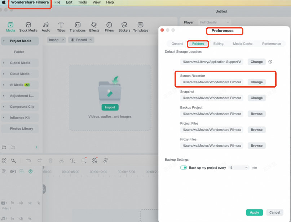Mute the Video 1 track speaker
This screenshot has width=291, height=222.
(21, 203)
